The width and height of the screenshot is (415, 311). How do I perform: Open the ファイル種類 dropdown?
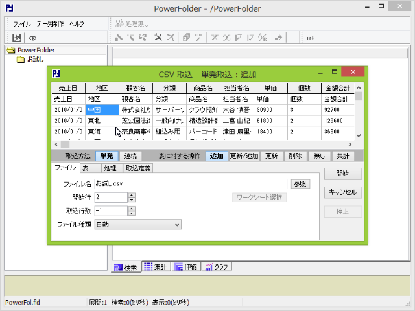[138, 225]
